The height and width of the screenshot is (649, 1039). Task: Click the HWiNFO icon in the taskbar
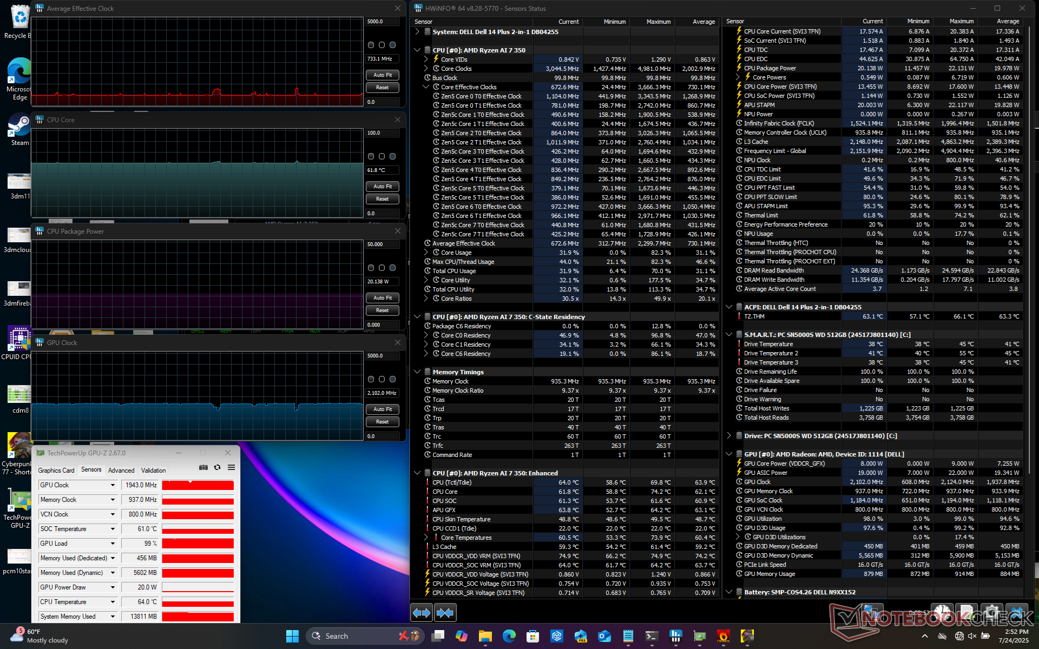(x=676, y=636)
